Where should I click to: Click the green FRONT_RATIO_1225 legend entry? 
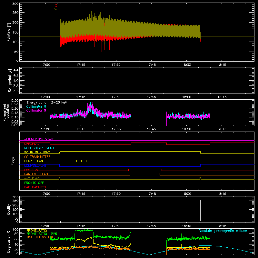pos(42,233)
